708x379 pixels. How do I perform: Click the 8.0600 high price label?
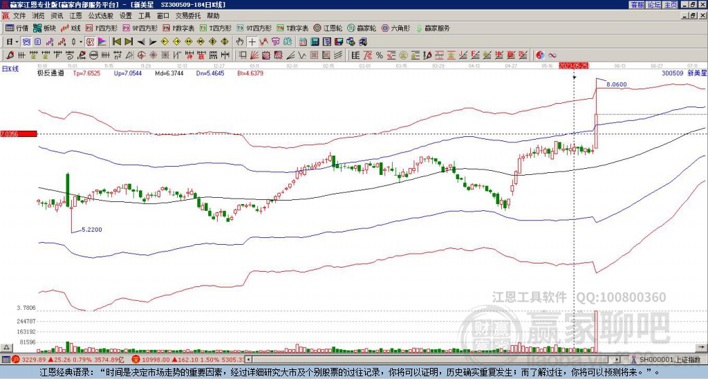click(616, 84)
